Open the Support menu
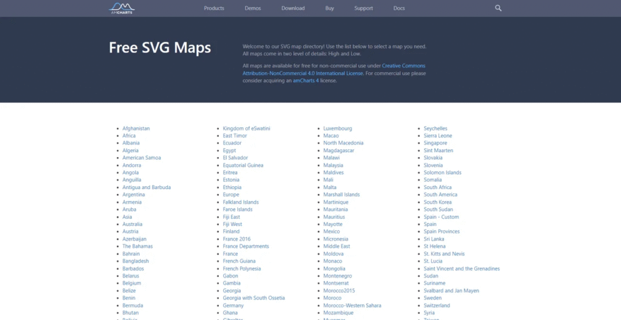 [x=363, y=8]
